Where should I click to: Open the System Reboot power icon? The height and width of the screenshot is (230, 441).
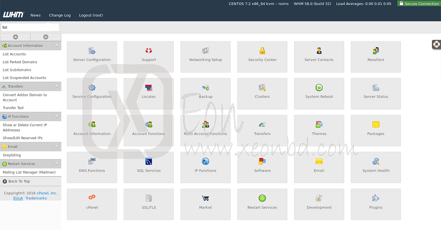coord(319,88)
